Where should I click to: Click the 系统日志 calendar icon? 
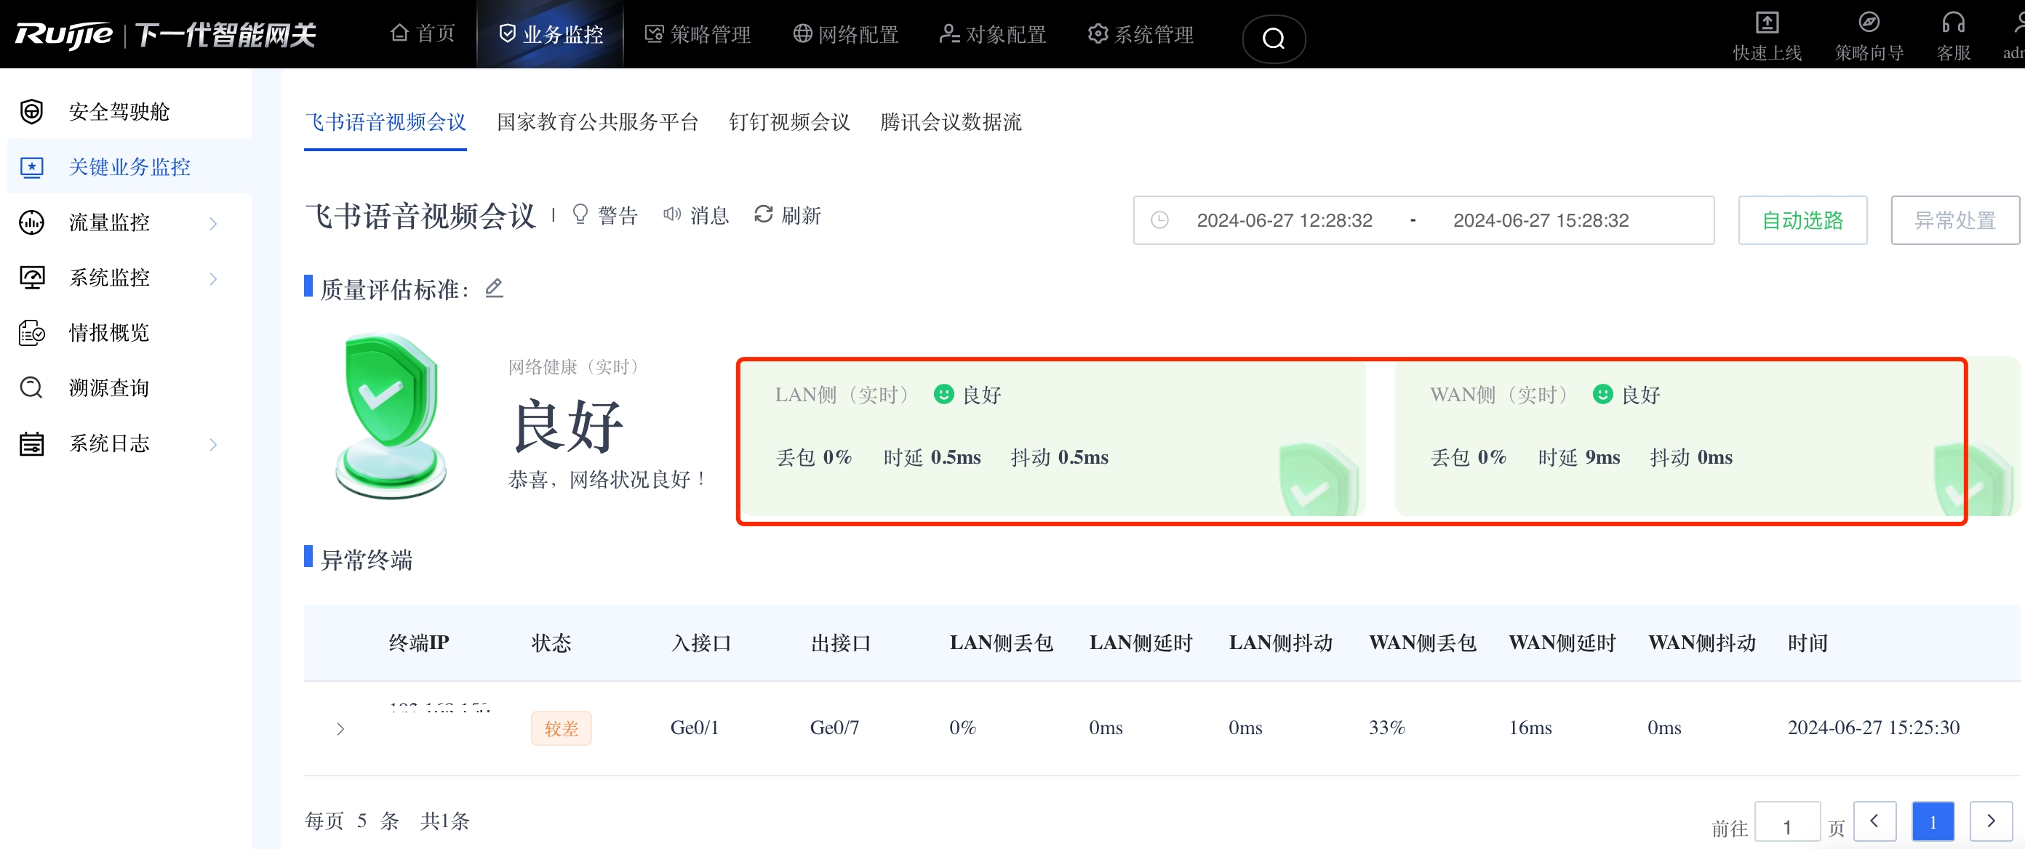31,443
